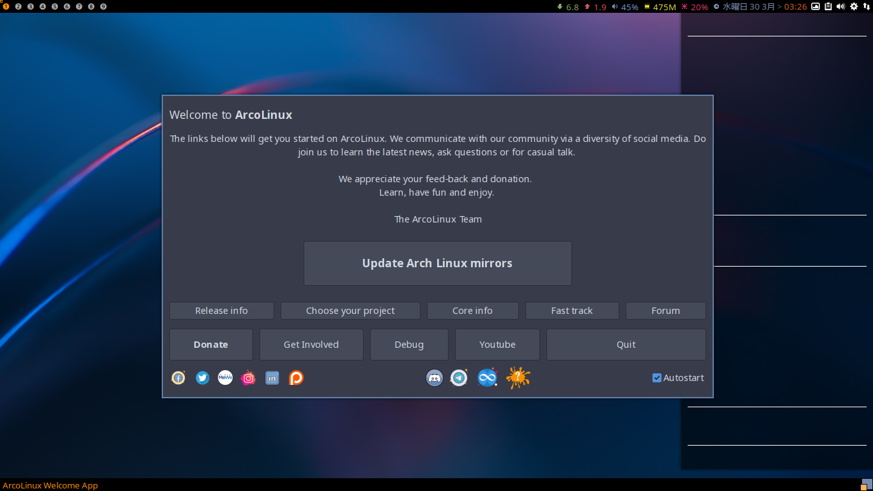Click the 03:26 clock in the top bar
Screen dimensions: 873x491
click(x=796, y=7)
